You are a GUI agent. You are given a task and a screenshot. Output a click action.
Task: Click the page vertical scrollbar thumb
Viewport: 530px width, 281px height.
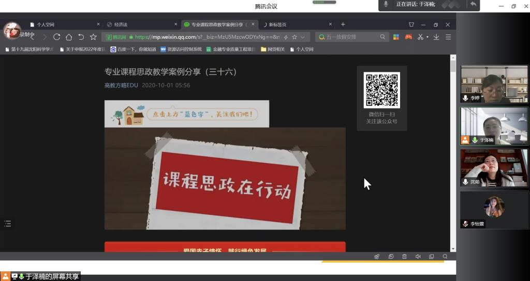coord(453,66)
